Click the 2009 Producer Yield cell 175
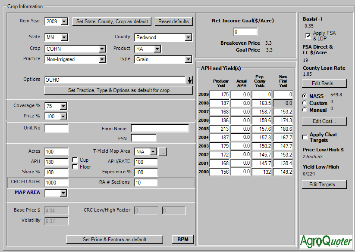355x252 pixels. 220,95
